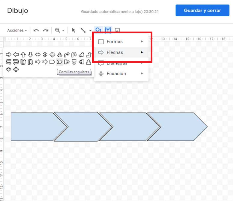Select the down arrow callout shape
Image resolution: width=233 pixels, height=201 pixels.
74,62
